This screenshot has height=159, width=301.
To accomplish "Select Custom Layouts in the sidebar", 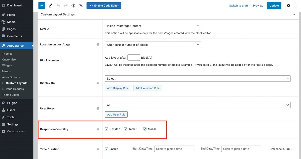I will pyautogui.click(x=17, y=83).
